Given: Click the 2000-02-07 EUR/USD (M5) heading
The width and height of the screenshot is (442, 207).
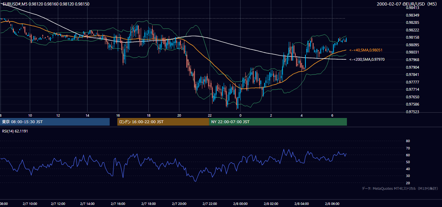Looking at the screenshot, I should pyautogui.click(x=407, y=4).
